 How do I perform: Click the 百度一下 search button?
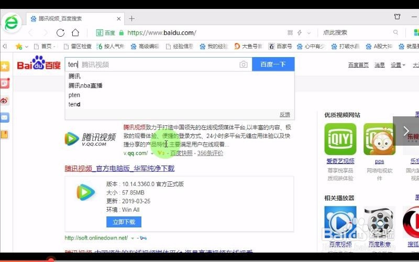pos(273,64)
